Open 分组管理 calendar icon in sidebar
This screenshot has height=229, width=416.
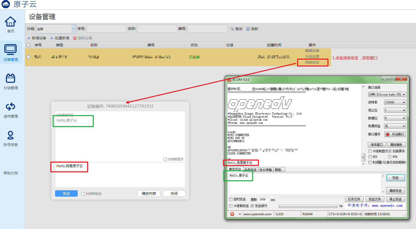pos(10,78)
